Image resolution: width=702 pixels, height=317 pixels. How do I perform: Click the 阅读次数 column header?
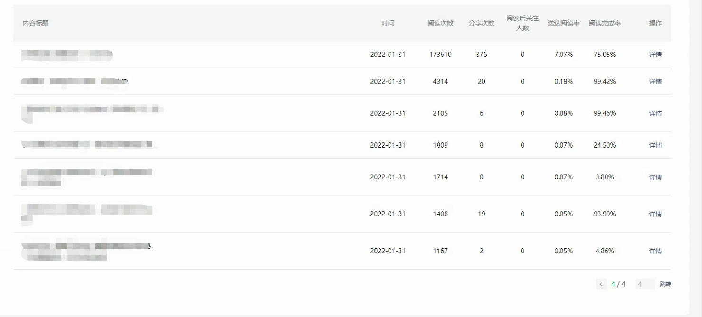click(x=440, y=23)
